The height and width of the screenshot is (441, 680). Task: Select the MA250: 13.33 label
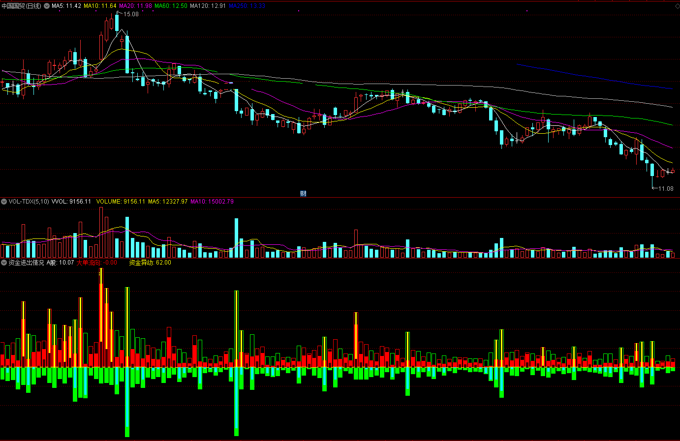tap(247, 6)
